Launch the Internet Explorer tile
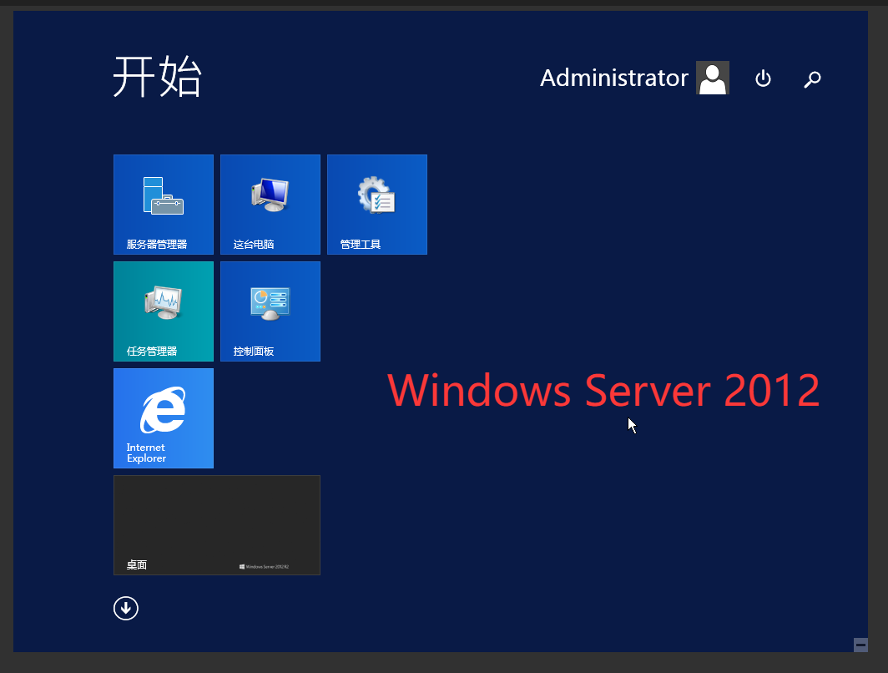 tap(163, 418)
